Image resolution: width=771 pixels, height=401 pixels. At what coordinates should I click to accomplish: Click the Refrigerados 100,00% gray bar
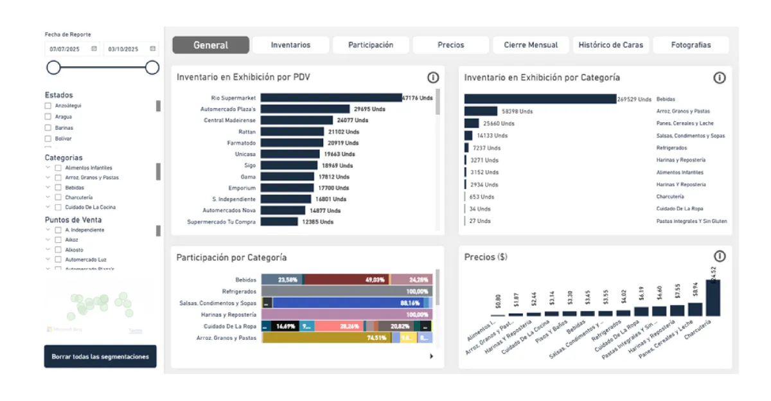[347, 292]
